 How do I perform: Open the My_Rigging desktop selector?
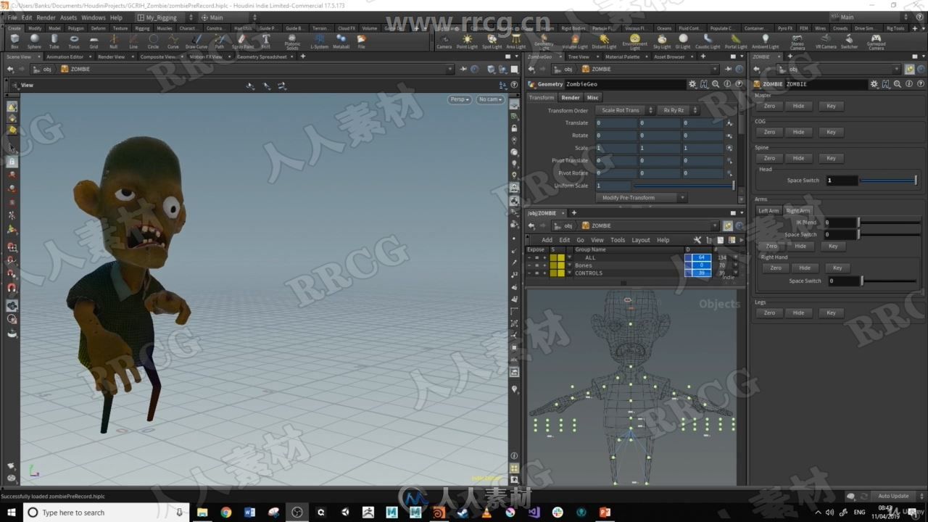pos(165,17)
